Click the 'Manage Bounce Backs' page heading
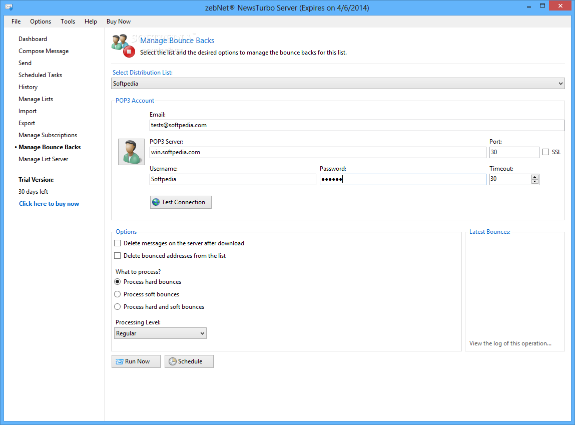The width and height of the screenshot is (575, 425). pos(177,41)
